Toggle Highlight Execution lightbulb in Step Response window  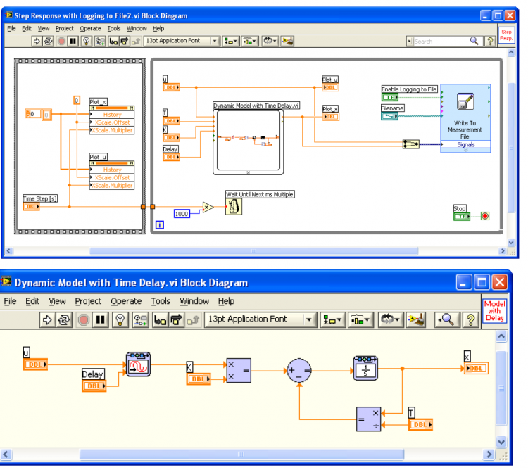point(86,41)
